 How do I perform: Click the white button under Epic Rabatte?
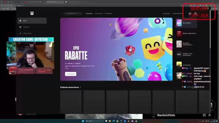tap(70, 74)
